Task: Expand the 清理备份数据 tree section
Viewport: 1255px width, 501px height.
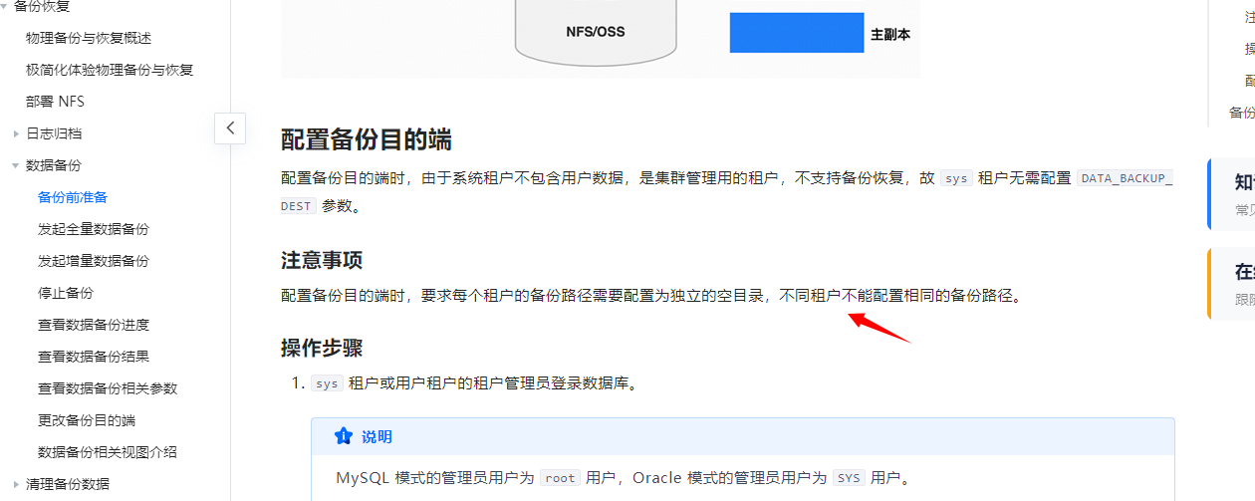Action: [x=16, y=484]
